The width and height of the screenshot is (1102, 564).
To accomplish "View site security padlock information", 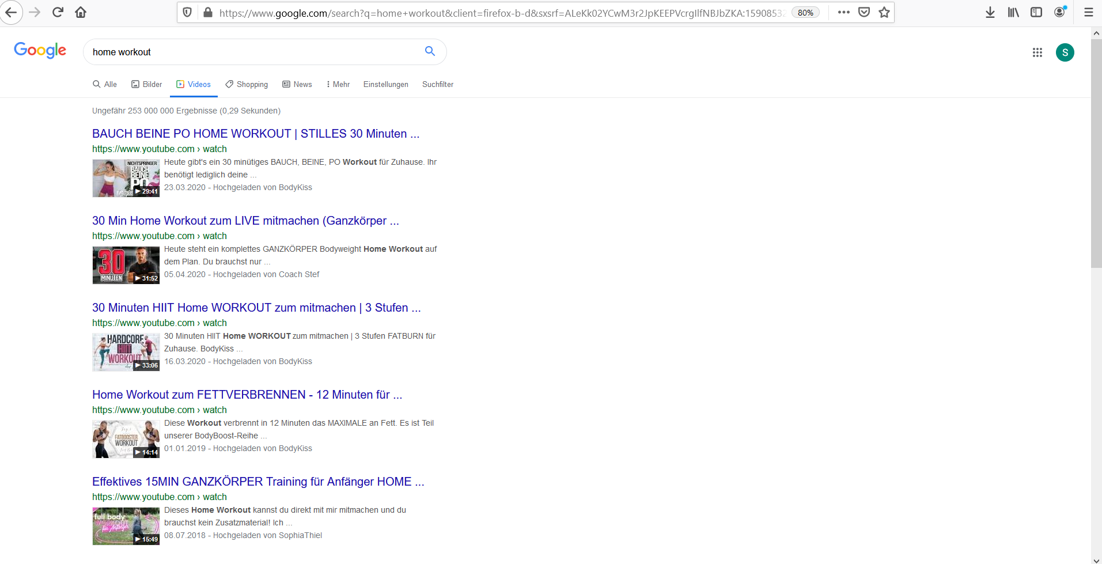I will coord(208,12).
